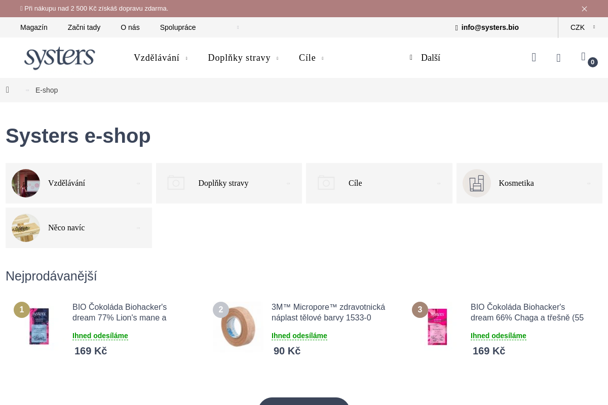Click the Chaga chocolate product image

(437, 327)
